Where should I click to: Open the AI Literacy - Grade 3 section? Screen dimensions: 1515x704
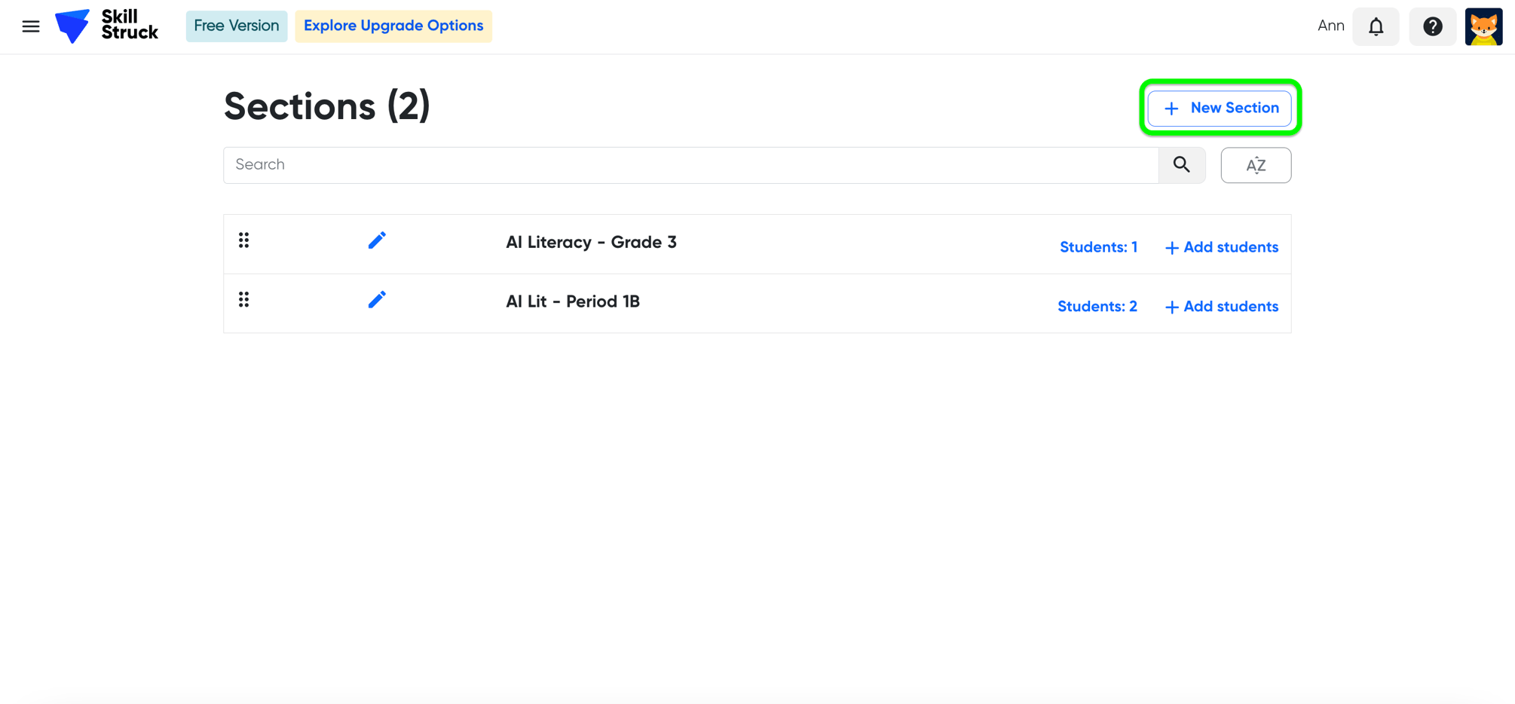(591, 242)
